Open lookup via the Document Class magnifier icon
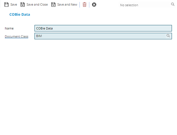The image size is (177, 135). pos(168,36)
